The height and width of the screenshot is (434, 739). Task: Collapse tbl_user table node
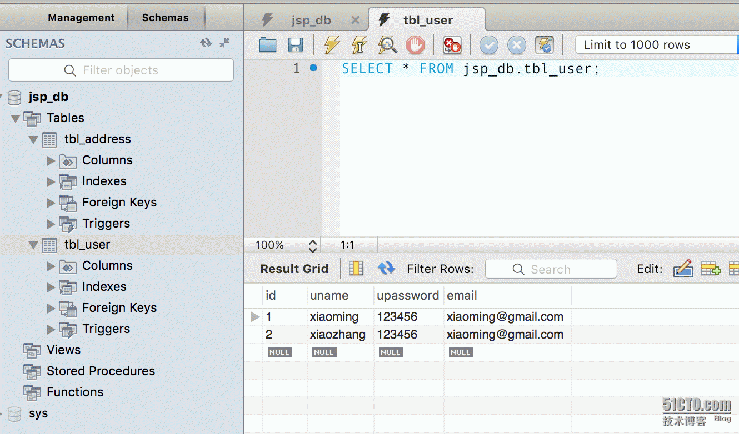coord(34,245)
